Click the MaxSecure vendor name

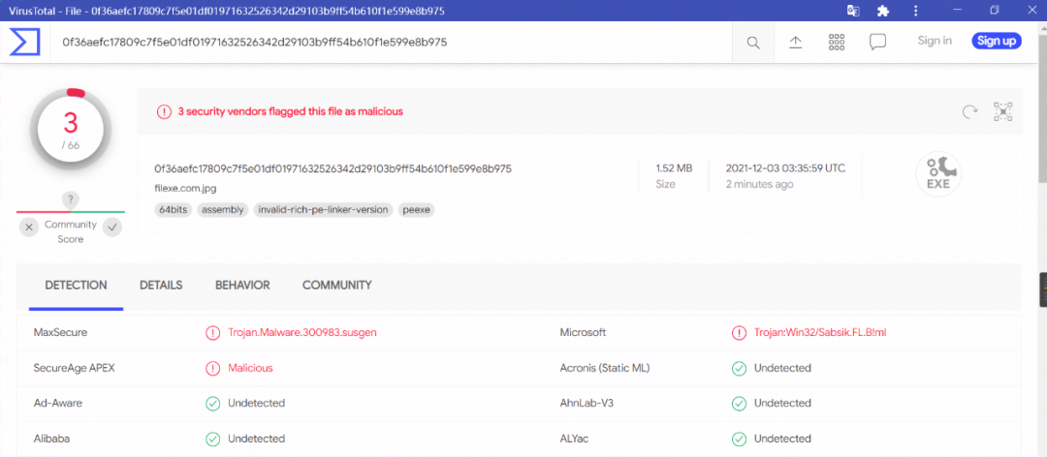tap(60, 332)
